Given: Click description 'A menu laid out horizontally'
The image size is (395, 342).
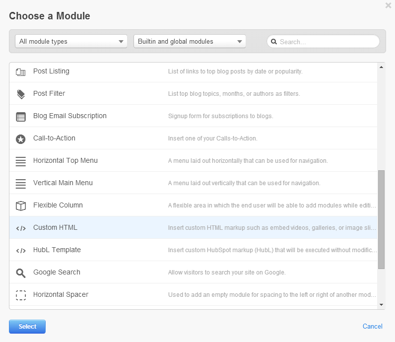Looking at the screenshot, I should pos(248,161).
